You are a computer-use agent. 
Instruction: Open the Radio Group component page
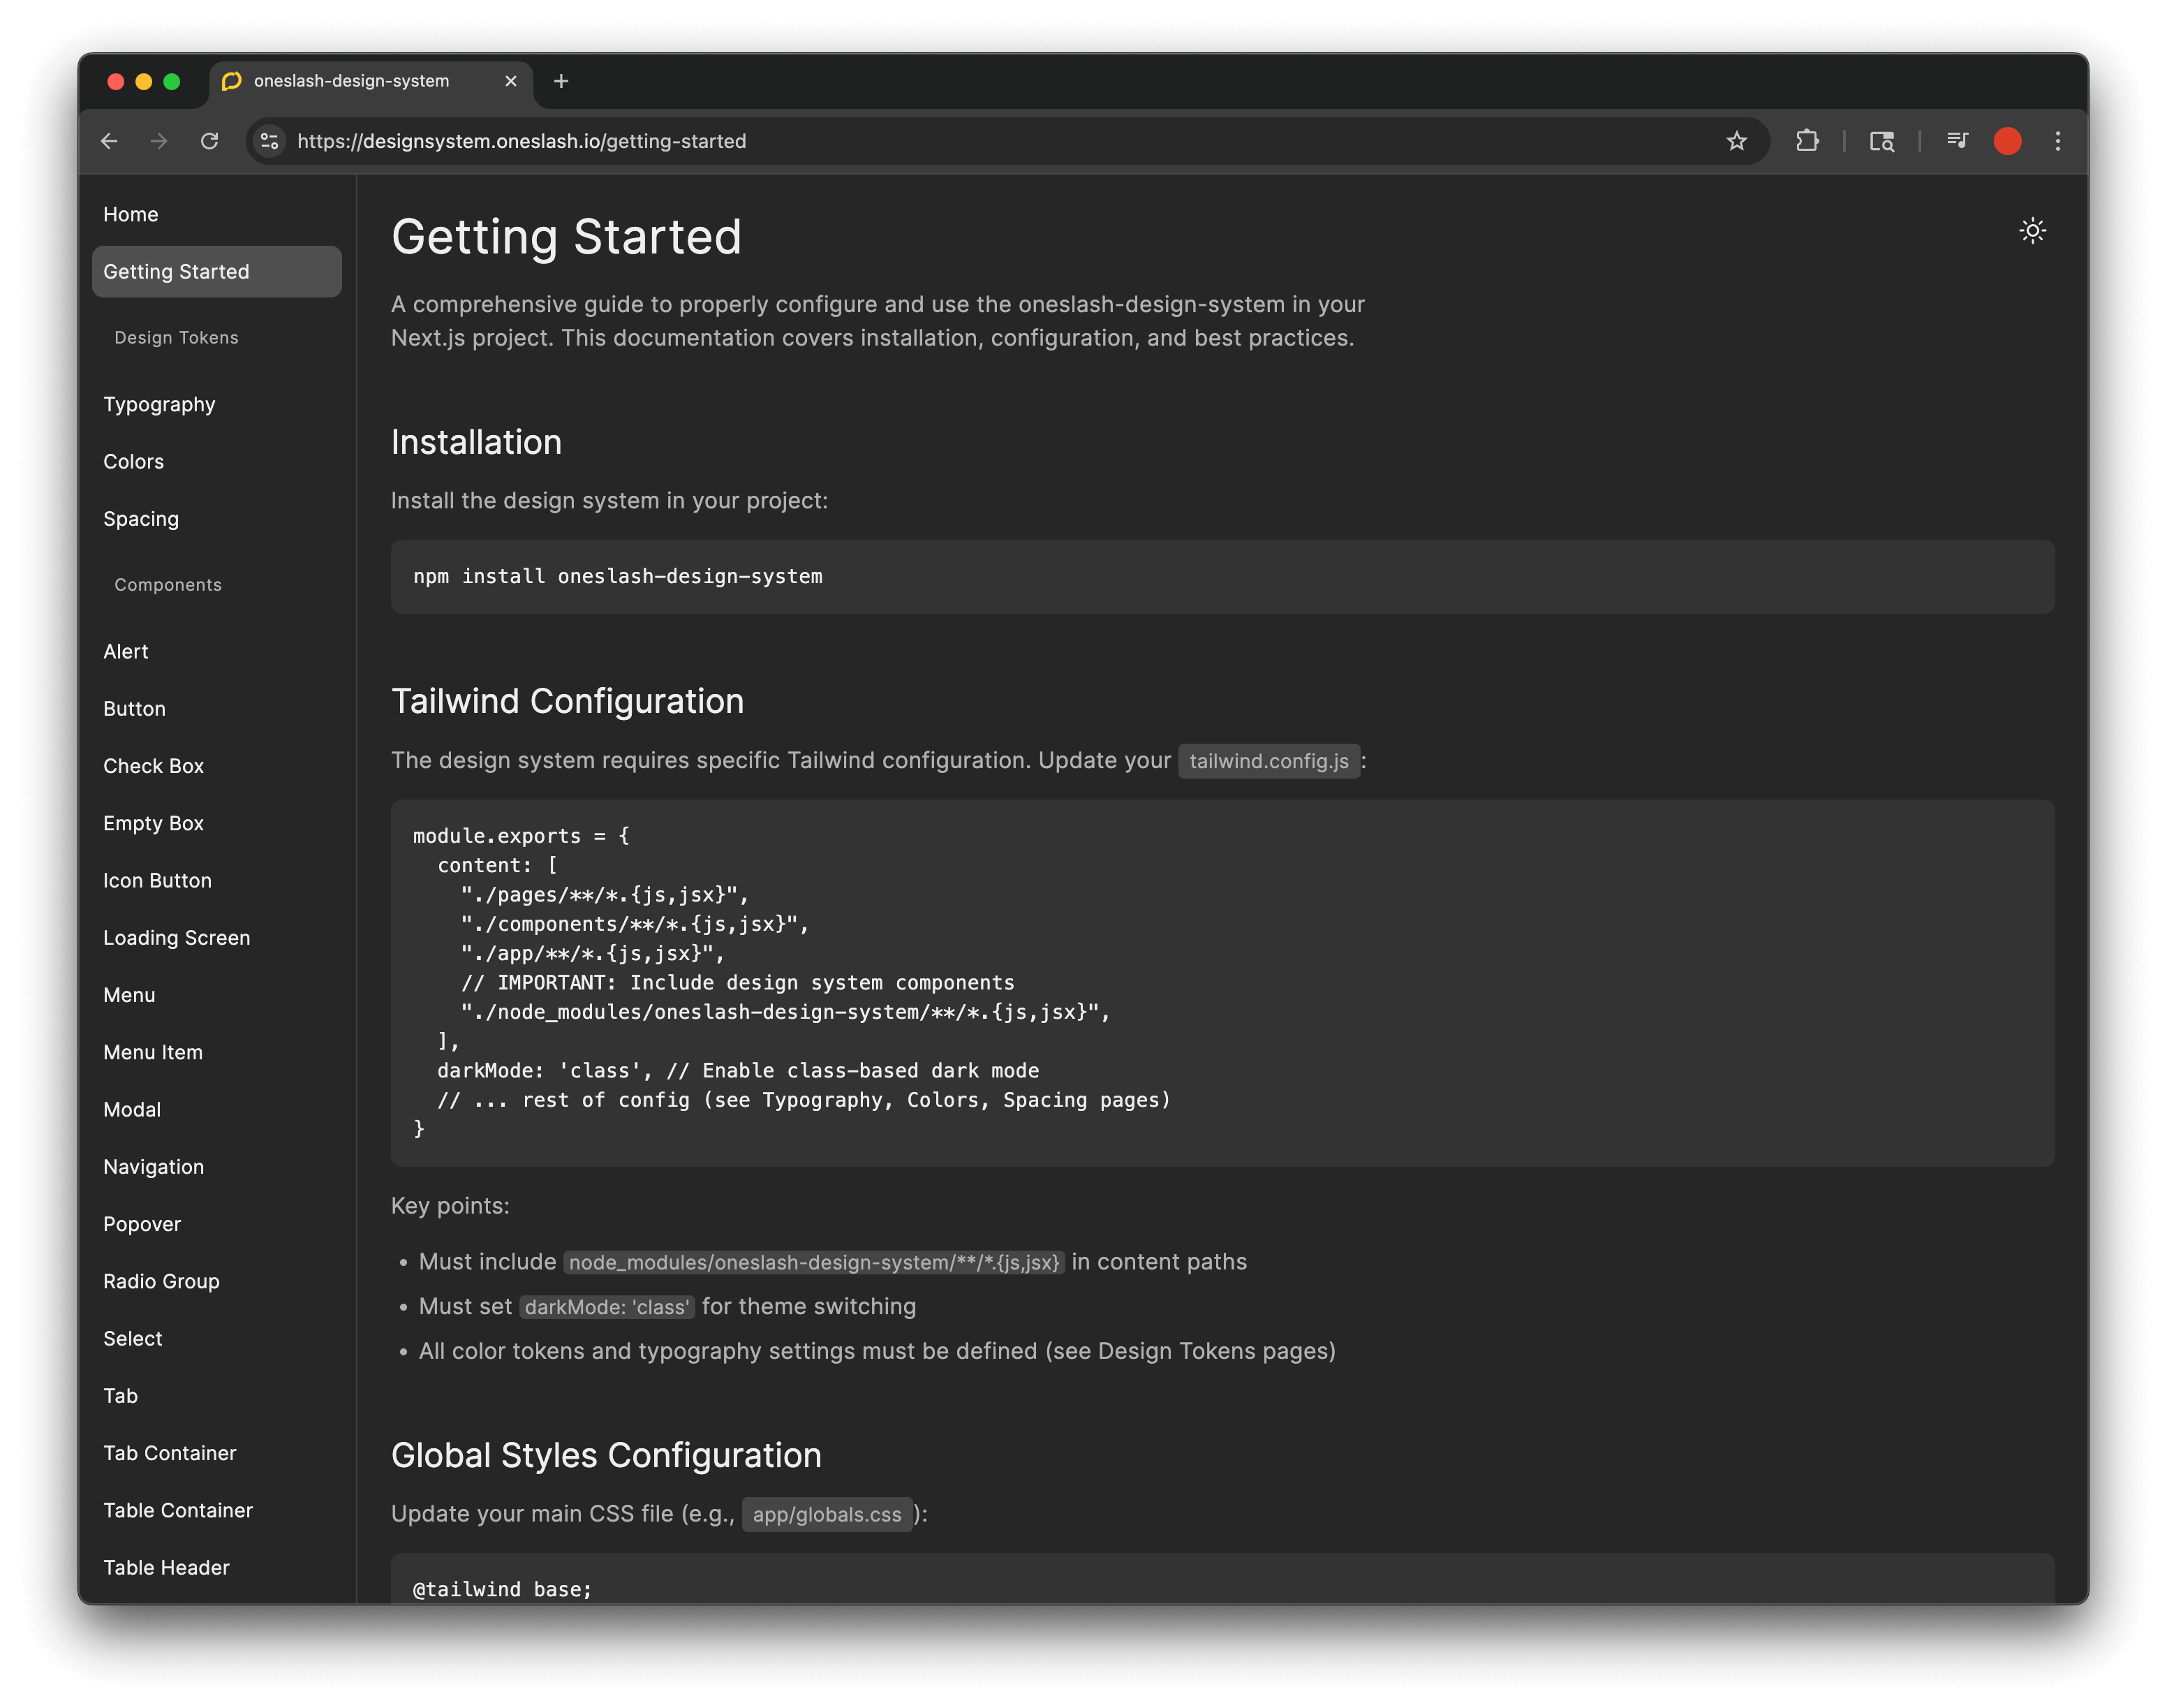click(x=161, y=1280)
